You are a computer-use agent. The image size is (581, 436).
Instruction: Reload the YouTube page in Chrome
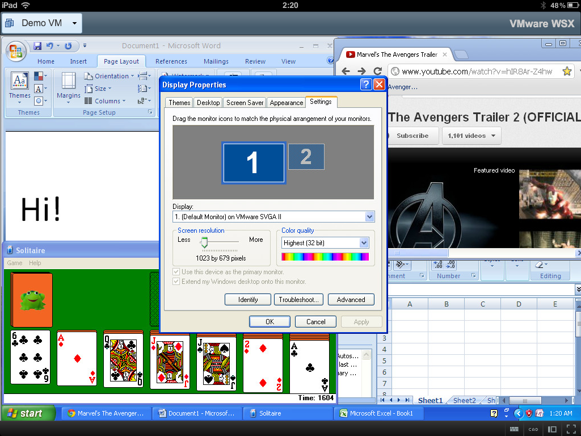377,71
